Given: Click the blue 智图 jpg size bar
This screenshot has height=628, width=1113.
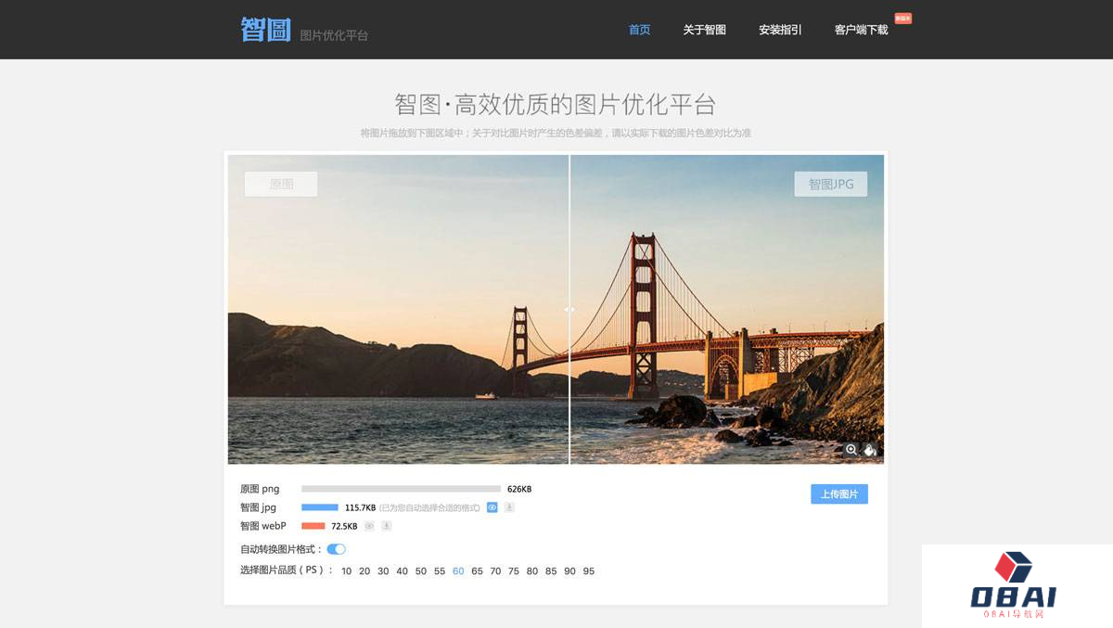Looking at the screenshot, I should point(320,507).
